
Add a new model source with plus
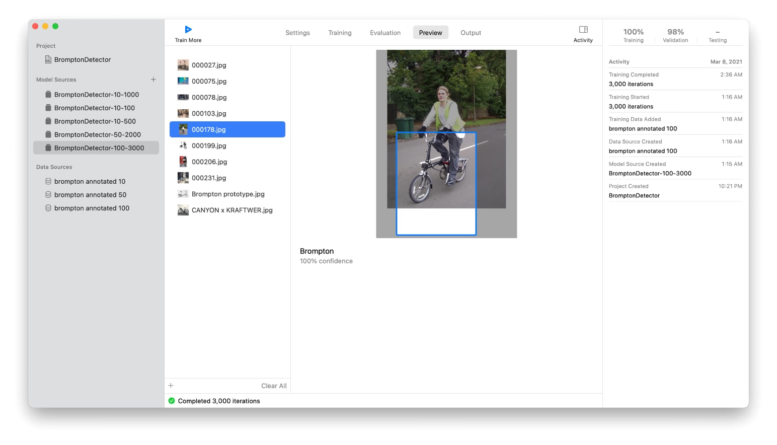[x=153, y=80]
